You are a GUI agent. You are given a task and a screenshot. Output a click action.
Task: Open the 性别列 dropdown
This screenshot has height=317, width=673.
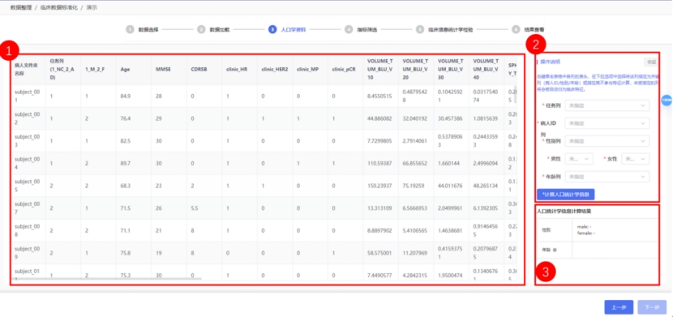pos(607,141)
